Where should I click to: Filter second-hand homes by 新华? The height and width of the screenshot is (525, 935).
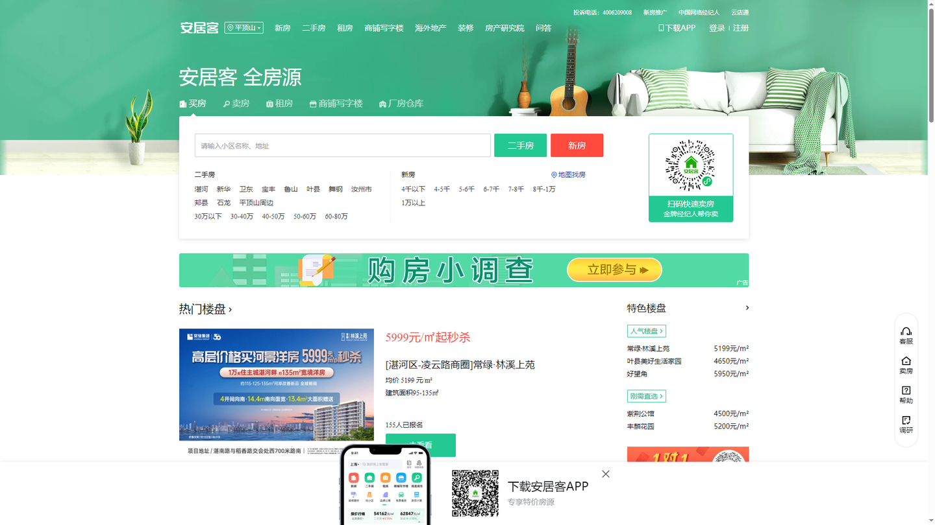(x=223, y=189)
